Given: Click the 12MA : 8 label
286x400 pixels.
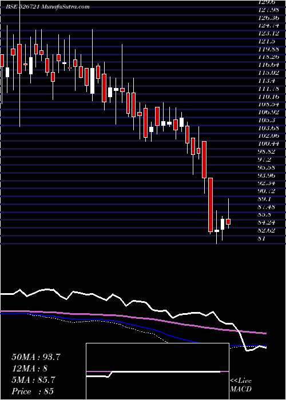Looking at the screenshot, I should pos(30,369).
